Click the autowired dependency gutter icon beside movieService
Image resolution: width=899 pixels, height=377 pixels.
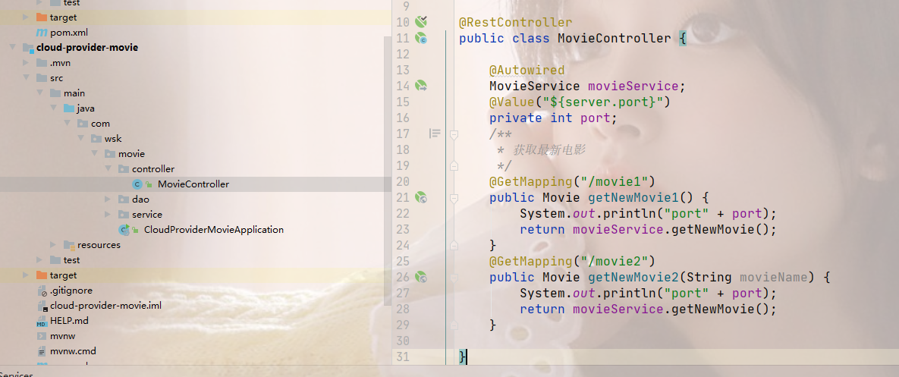click(x=421, y=86)
